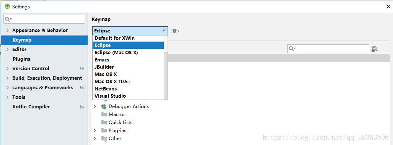Select the Tools entry in sidebar
The height and width of the screenshot is (145, 393).
(19, 97)
